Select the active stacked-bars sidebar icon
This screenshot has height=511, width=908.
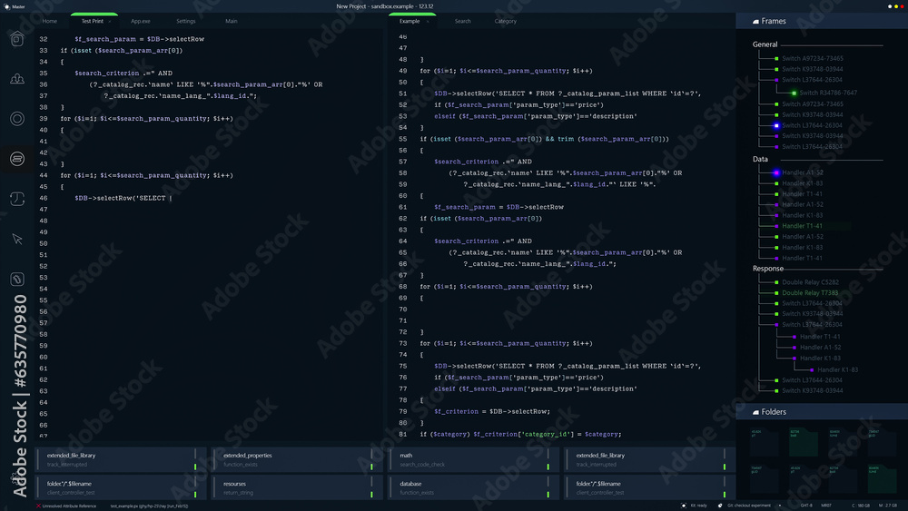[x=17, y=159]
